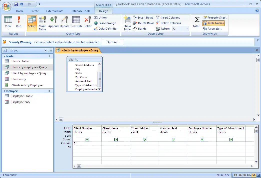The image size is (261, 178).
Task: Collapse the Employee group in navigation
Action: point(49,91)
